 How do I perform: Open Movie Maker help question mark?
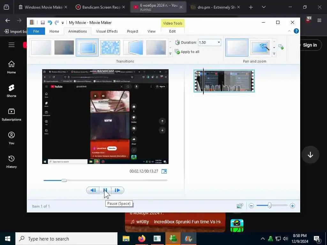point(296,31)
